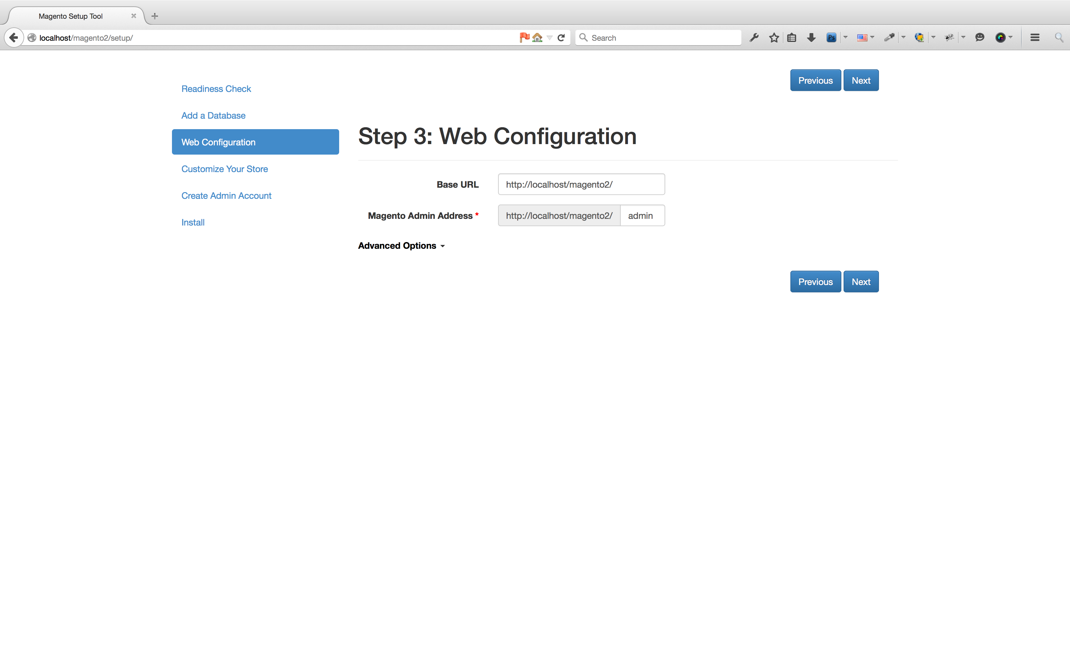Viewport: 1070px width, 668px height.
Task: Open the color wheel extension dropdown
Action: point(1011,38)
